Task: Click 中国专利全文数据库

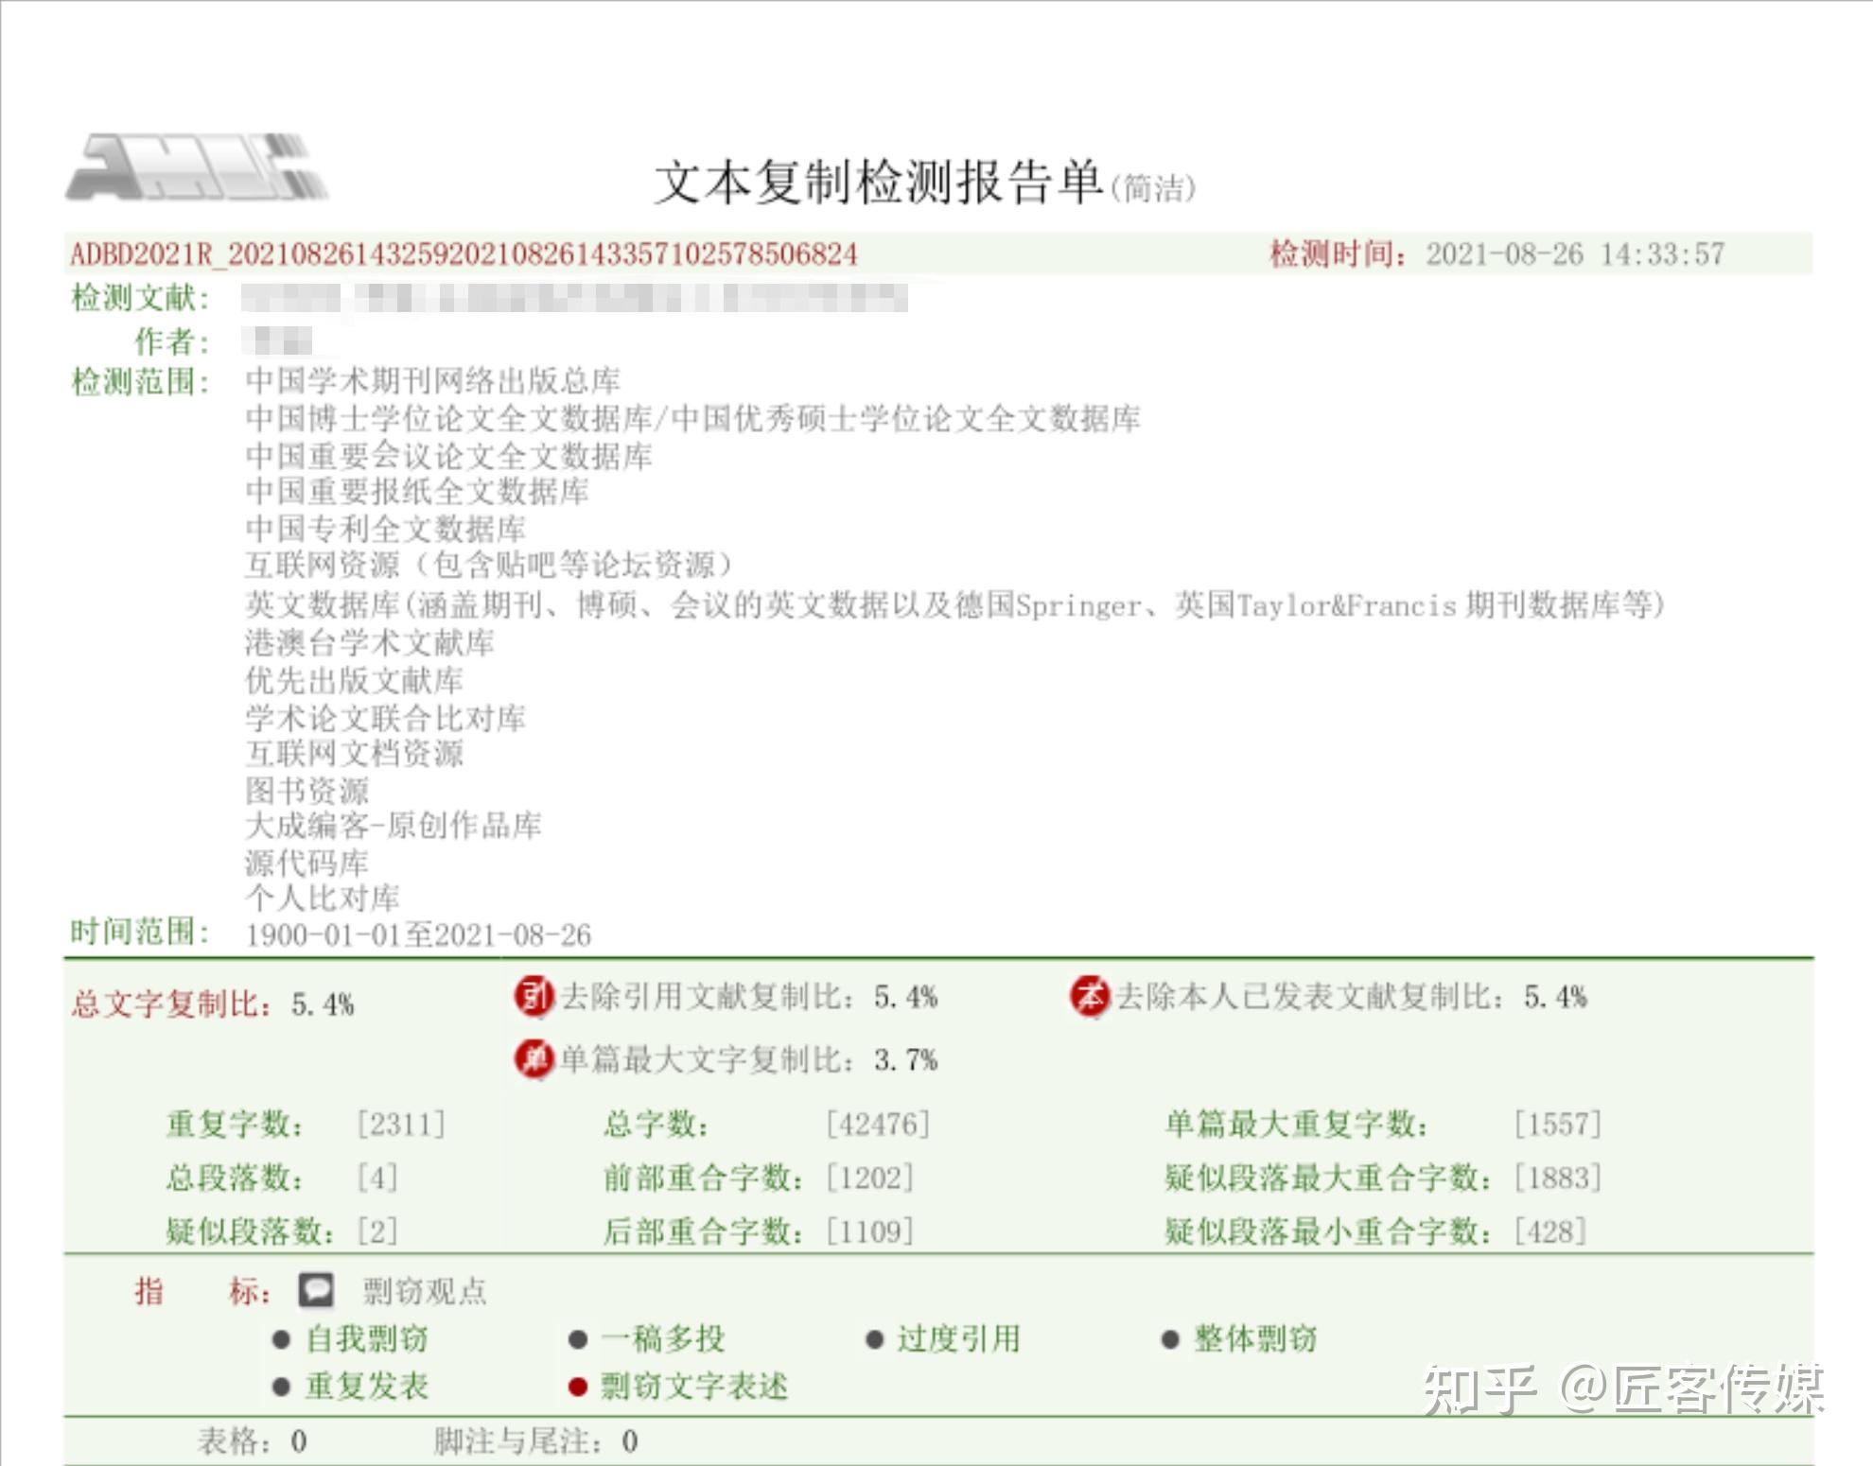Action: click(385, 529)
